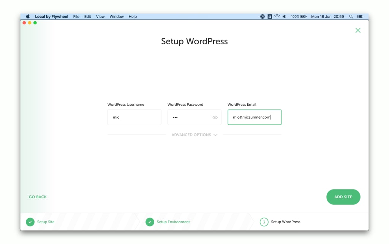
Task: Open the Apple menu
Action: click(x=28, y=16)
